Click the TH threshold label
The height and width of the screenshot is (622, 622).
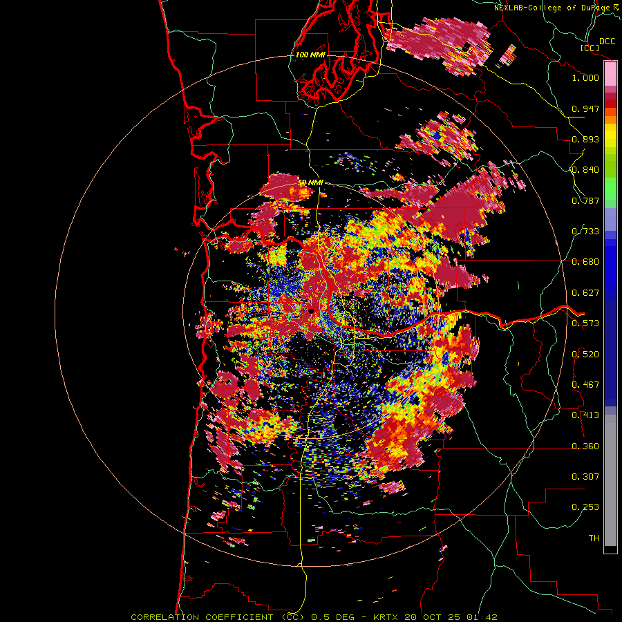[x=594, y=538]
